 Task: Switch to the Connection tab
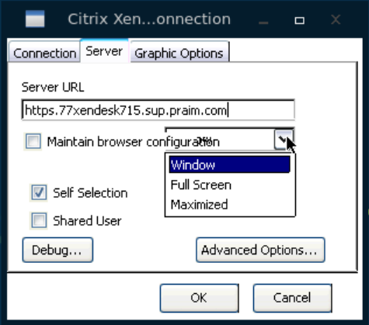tap(44, 53)
